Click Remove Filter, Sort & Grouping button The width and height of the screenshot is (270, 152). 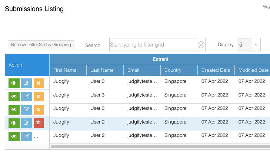coord(41,45)
